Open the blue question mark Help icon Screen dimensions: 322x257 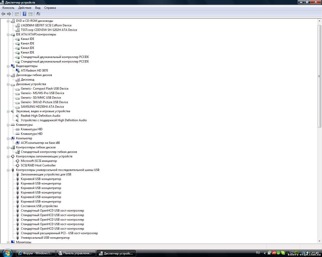coord(25,14)
